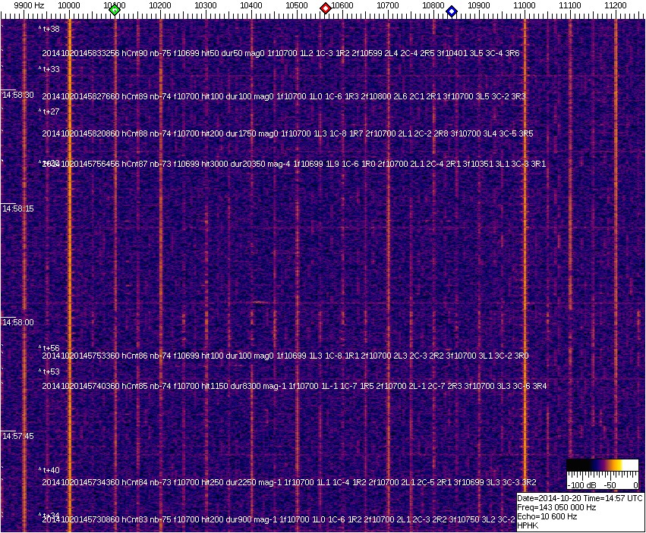This screenshot has height=533, width=646.
Task: Click the 14:57:45 time label
Action: click(17, 436)
